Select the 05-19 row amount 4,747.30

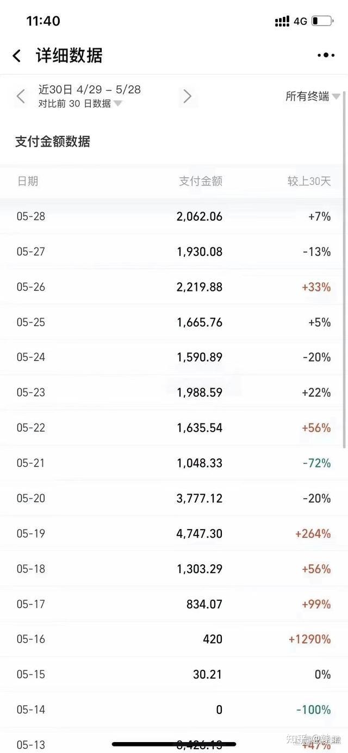coord(200,533)
